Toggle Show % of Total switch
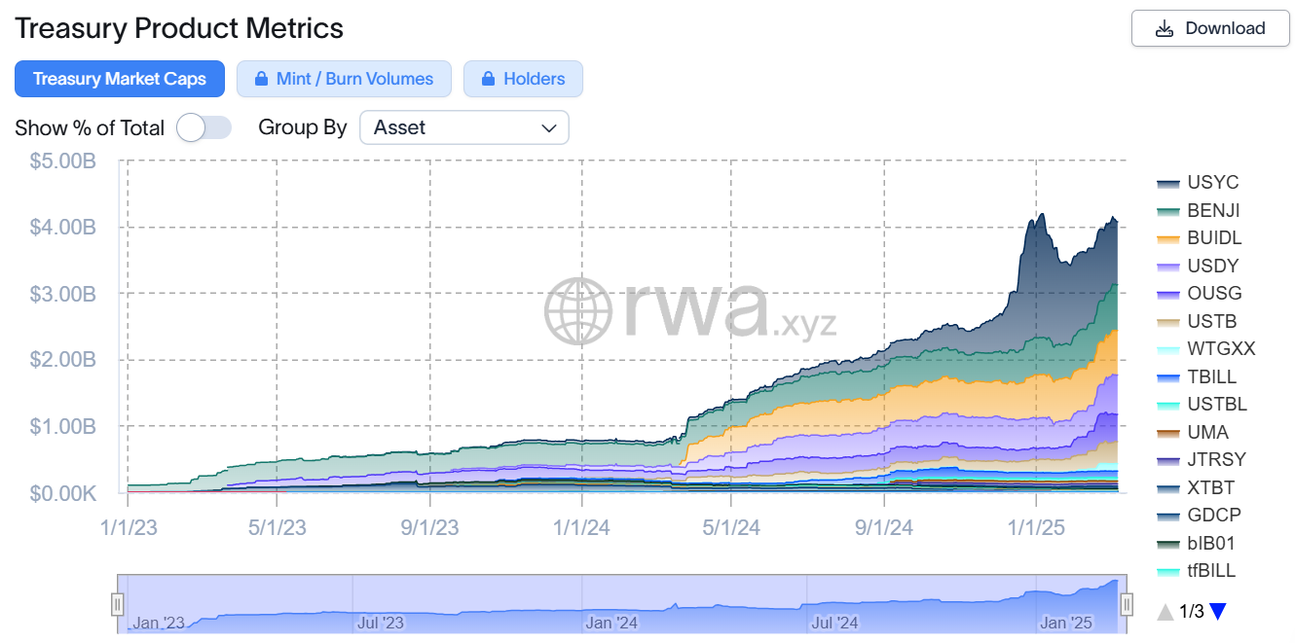 [x=203, y=127]
